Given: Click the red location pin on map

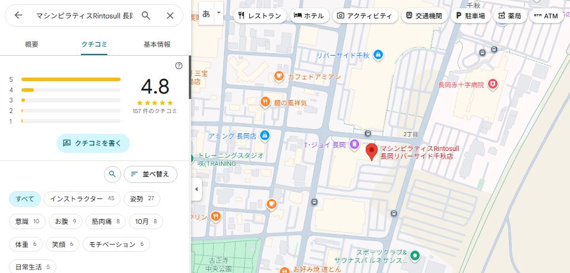Looking at the screenshot, I should (x=372, y=152).
